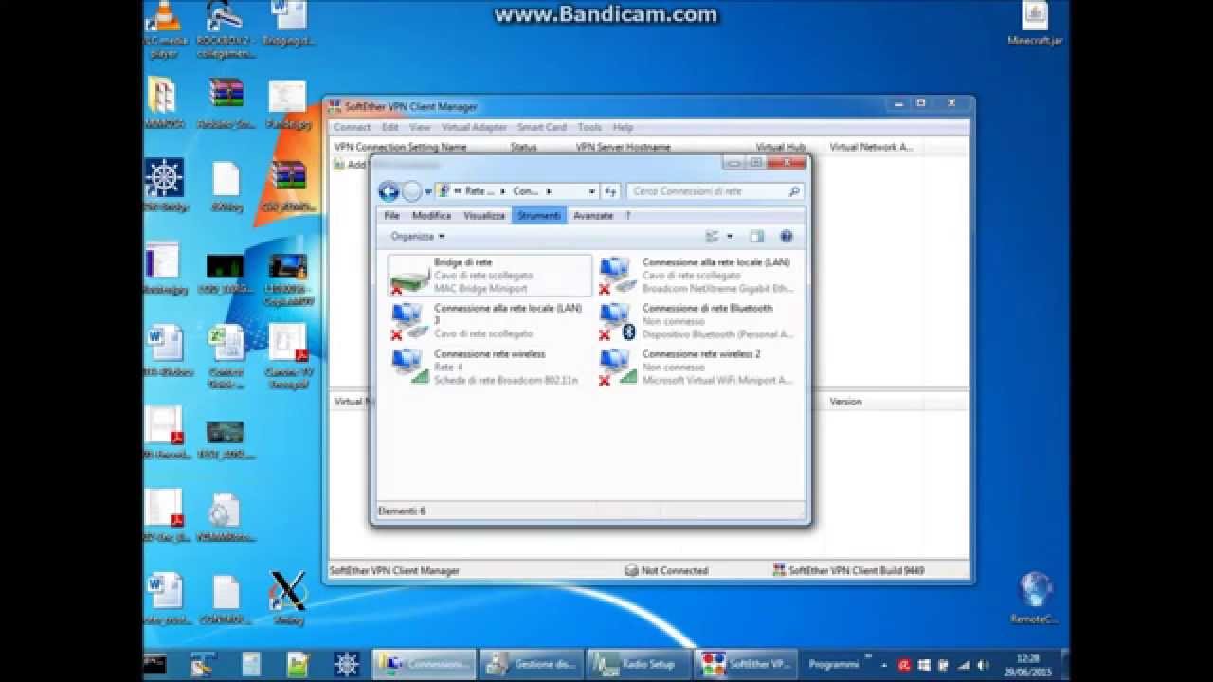
Task: Click the volume speaker tray icon
Action: [x=983, y=665]
